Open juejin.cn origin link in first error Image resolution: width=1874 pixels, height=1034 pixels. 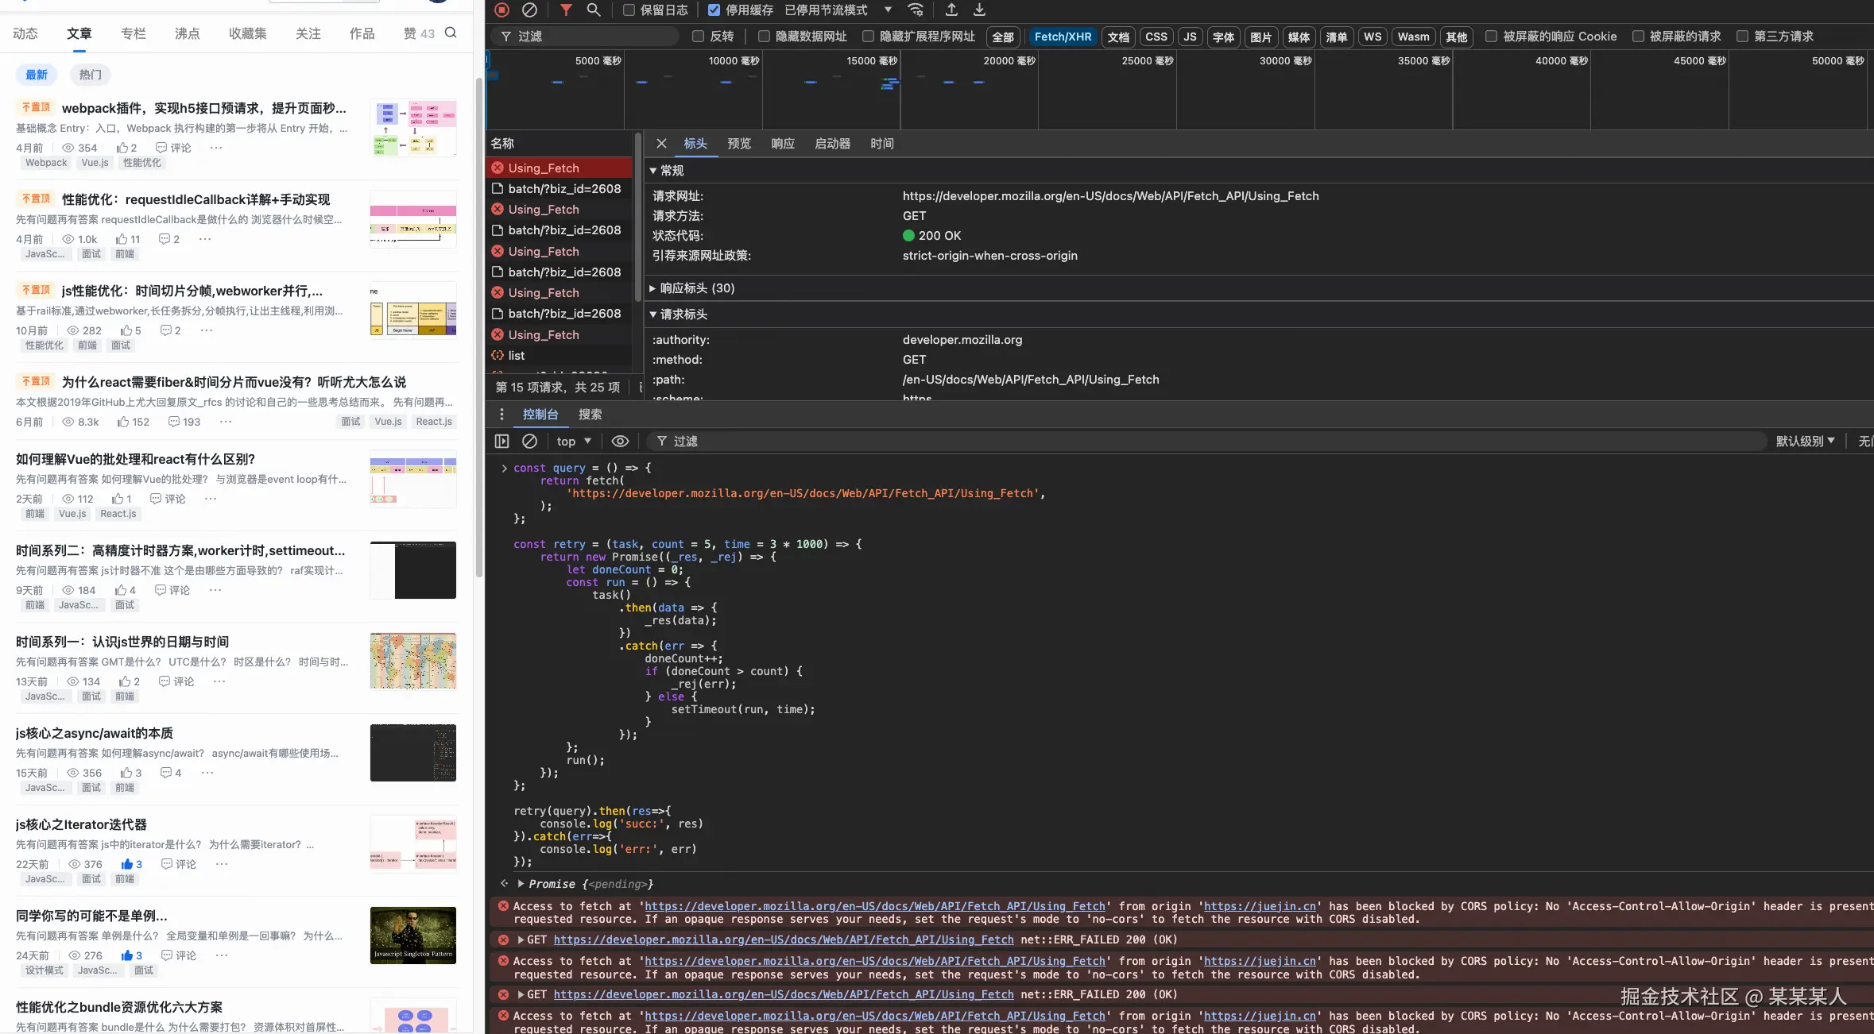[1260, 906]
